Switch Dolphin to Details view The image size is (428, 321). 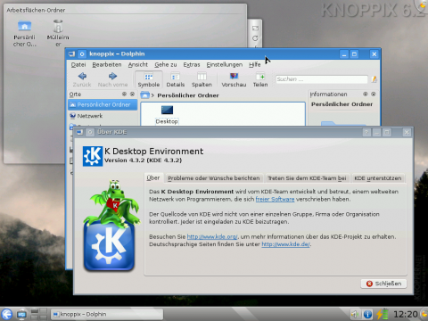point(176,79)
